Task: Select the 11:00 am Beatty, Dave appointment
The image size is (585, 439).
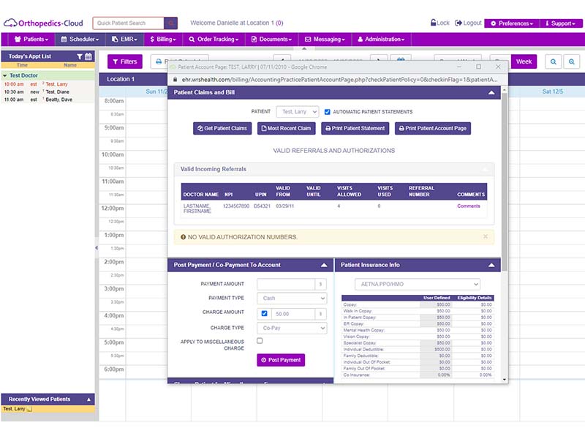Action: (x=48, y=100)
